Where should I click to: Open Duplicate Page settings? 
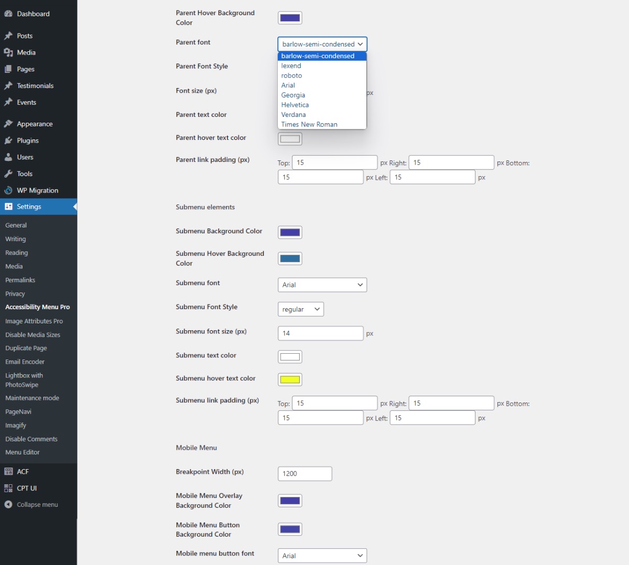pyautogui.click(x=26, y=348)
